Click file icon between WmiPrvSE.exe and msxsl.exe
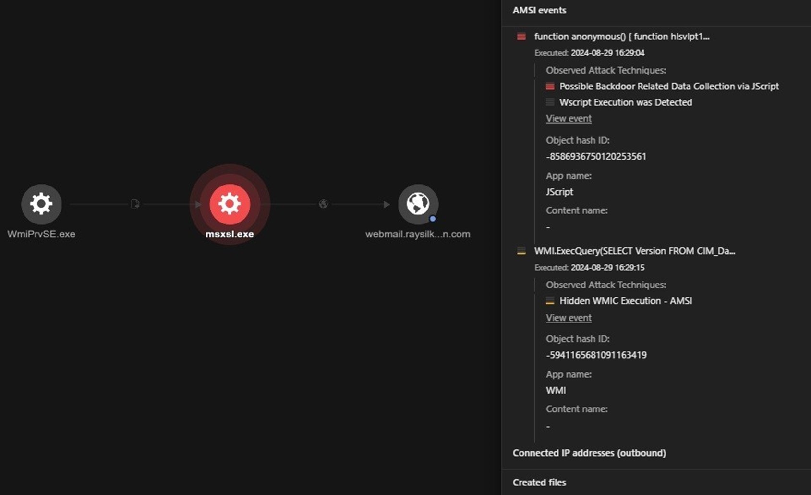Image resolution: width=811 pixels, height=495 pixels. pyautogui.click(x=135, y=204)
